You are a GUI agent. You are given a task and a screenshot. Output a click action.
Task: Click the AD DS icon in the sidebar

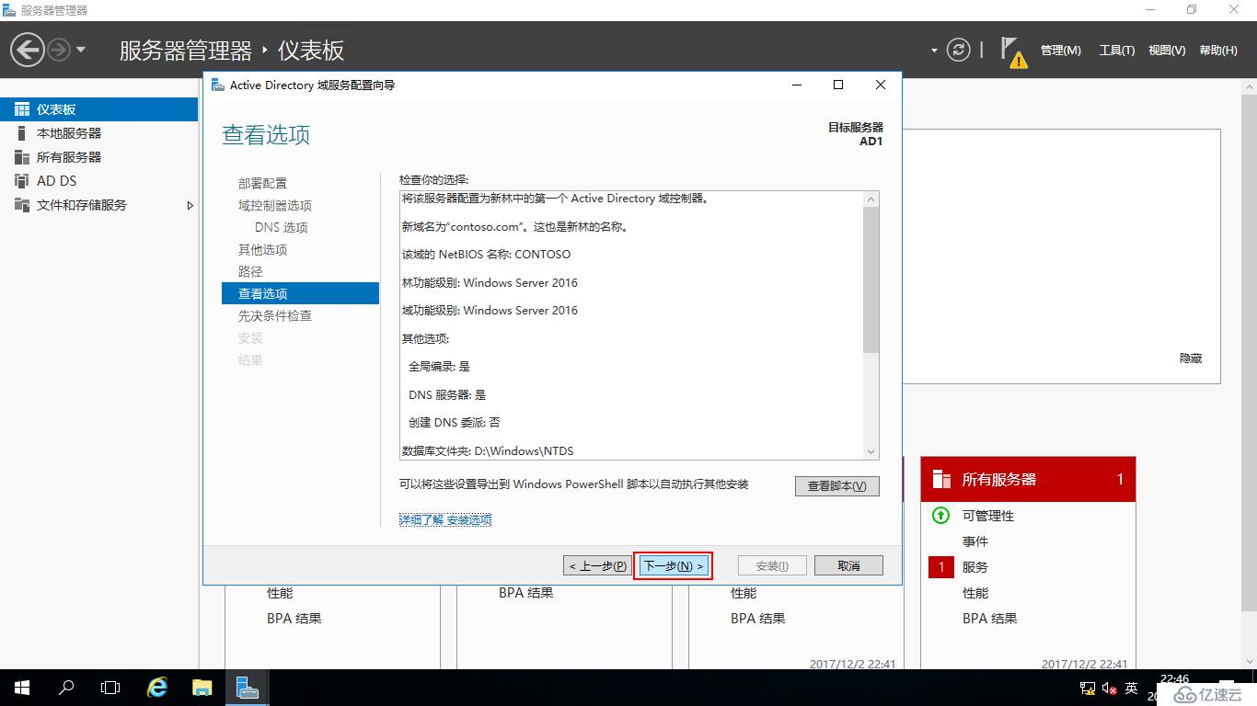pyautogui.click(x=22, y=181)
